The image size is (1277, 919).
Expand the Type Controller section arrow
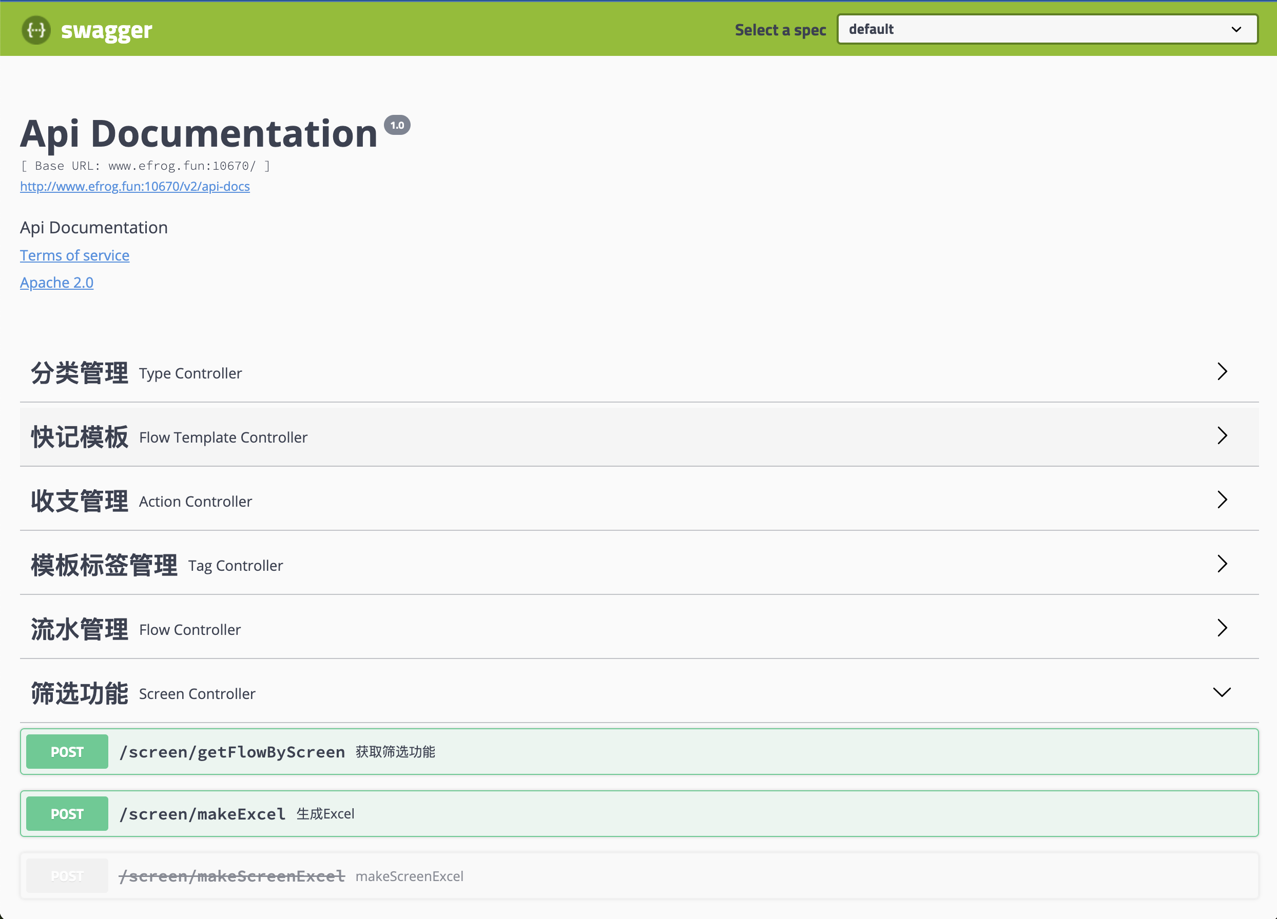pyautogui.click(x=1221, y=372)
